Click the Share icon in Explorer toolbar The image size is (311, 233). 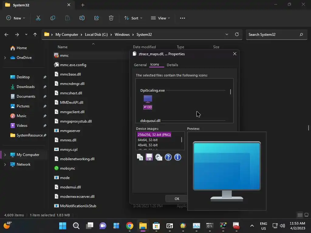click(97, 18)
